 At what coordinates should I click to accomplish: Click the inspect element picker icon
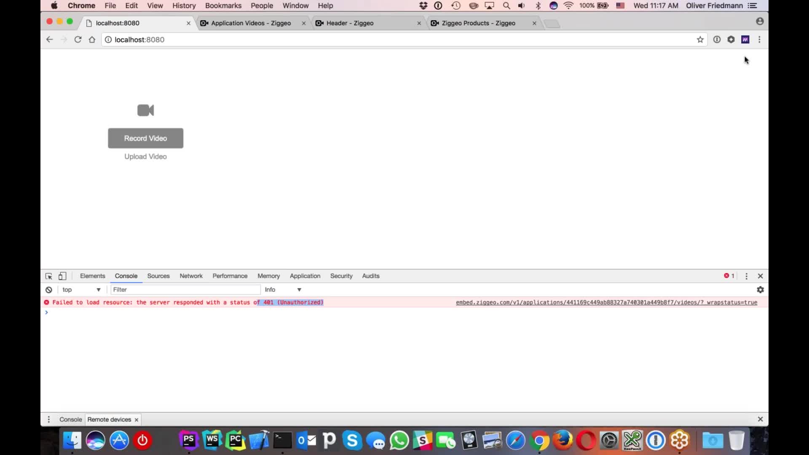tap(48, 276)
